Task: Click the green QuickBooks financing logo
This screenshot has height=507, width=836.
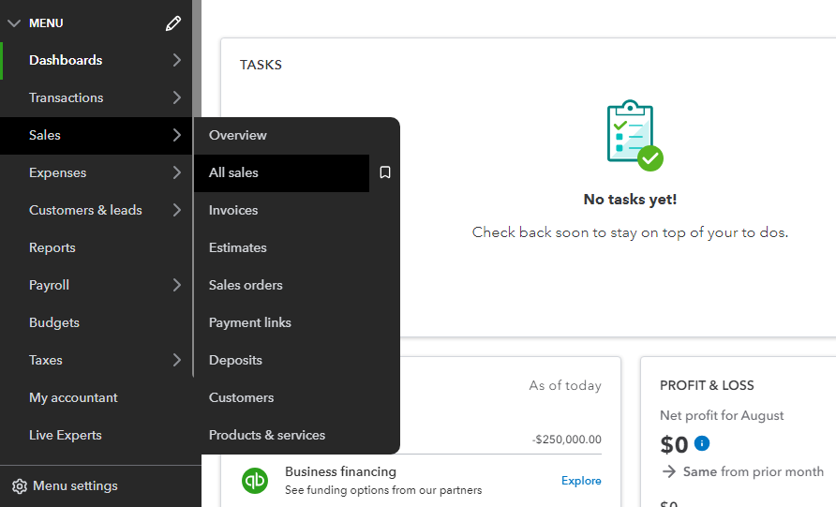Action: tap(255, 481)
